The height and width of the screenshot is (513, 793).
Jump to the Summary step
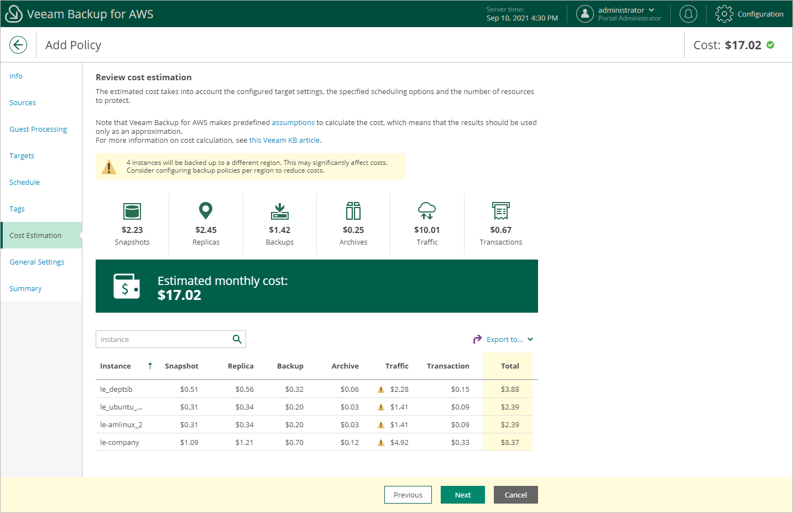[25, 288]
